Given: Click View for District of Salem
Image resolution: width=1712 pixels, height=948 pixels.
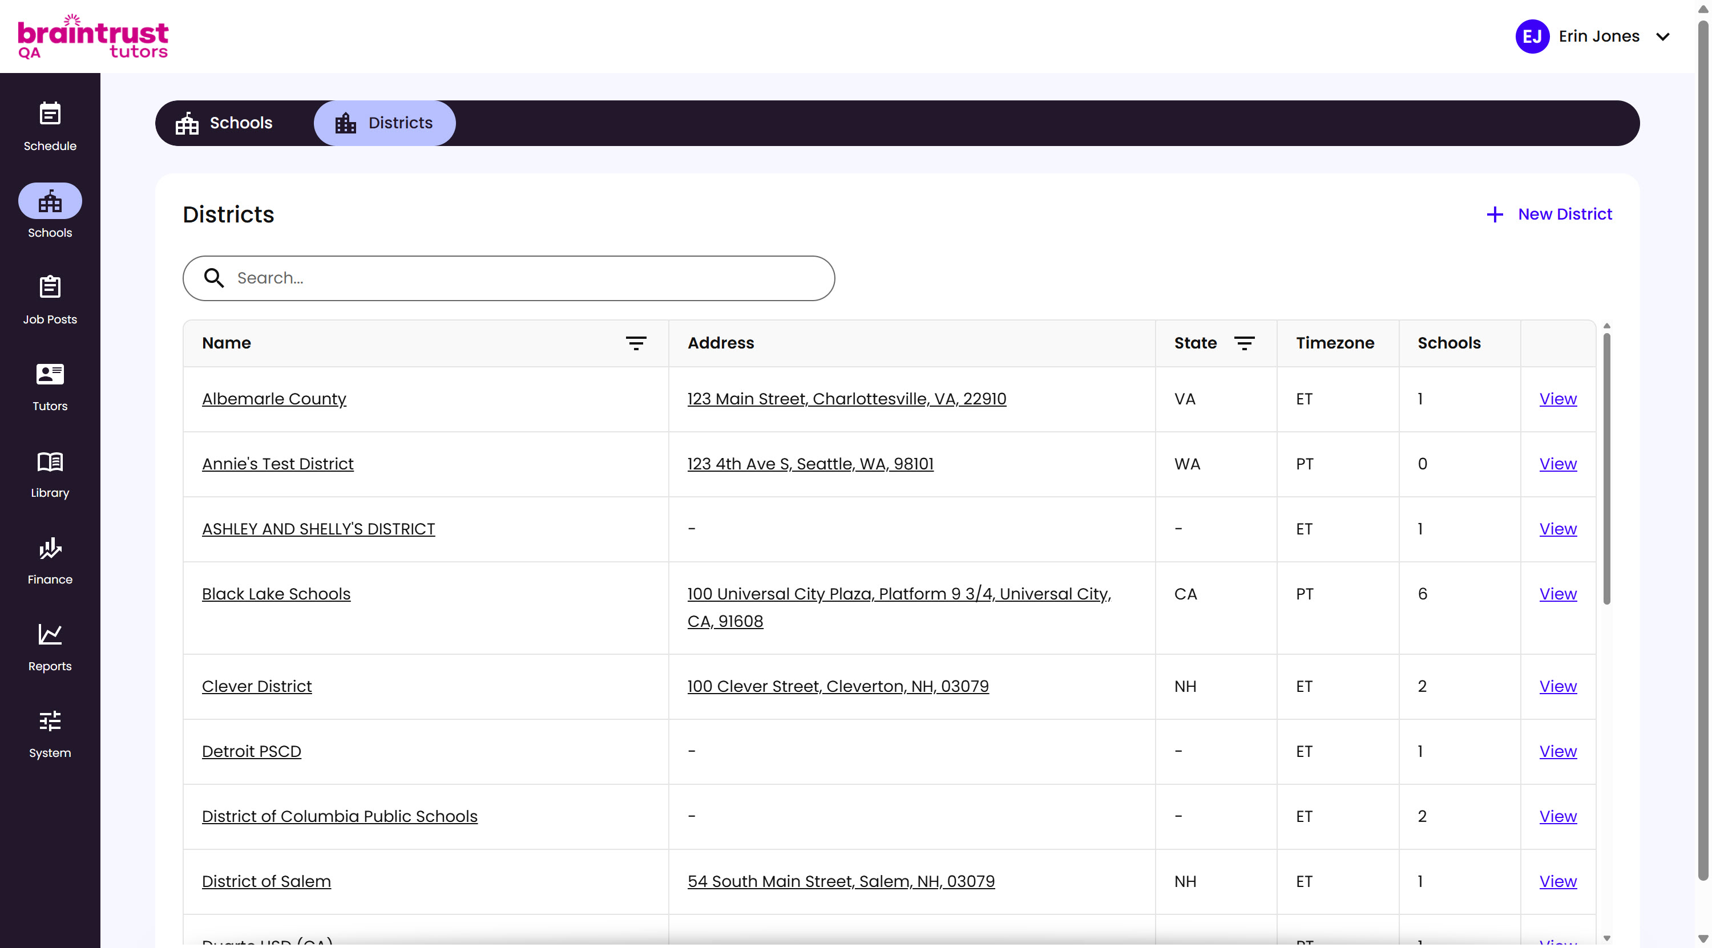Looking at the screenshot, I should [x=1558, y=882].
